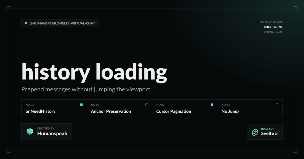Select the Anchor Preservation feature label

111,111
